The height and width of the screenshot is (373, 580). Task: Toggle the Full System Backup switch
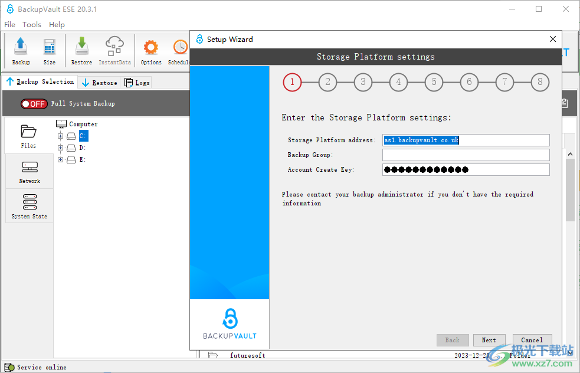[34, 104]
